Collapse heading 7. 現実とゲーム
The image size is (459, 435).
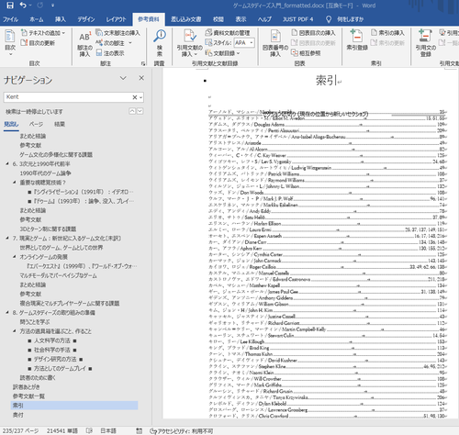[x=7, y=238]
